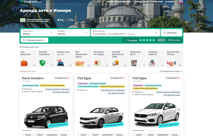Screen dimensions: 213x136
Task: Choose the 'Новые авто' blue car filter
Action: click(x=65, y=58)
